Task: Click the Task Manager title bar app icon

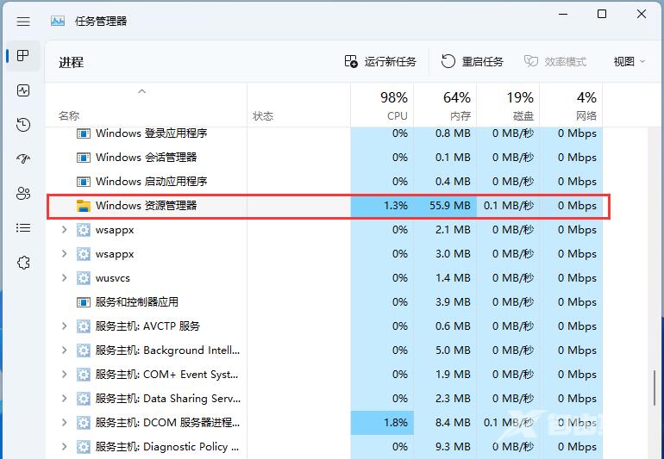Action: click(x=58, y=21)
